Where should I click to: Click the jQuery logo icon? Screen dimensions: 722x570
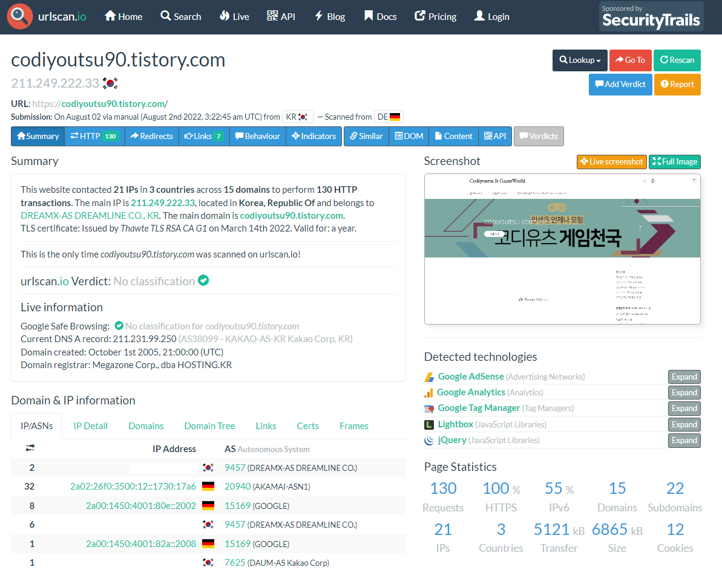pos(428,440)
